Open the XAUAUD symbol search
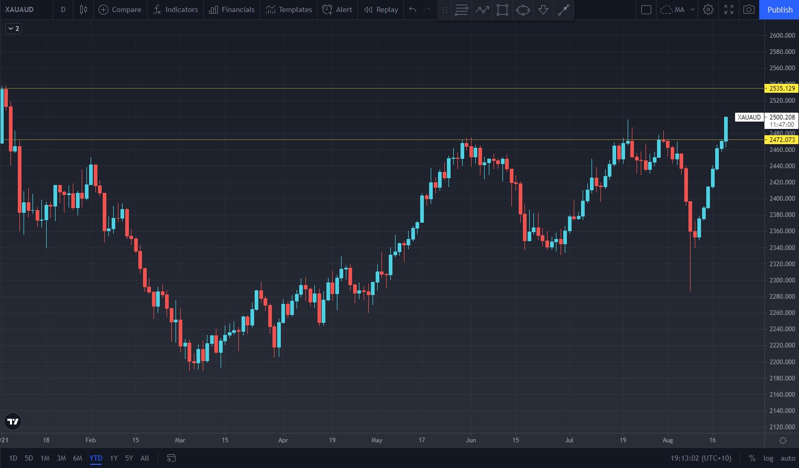 (x=19, y=9)
